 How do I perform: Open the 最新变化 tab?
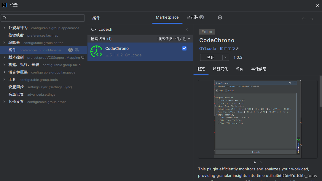[x=220, y=69]
